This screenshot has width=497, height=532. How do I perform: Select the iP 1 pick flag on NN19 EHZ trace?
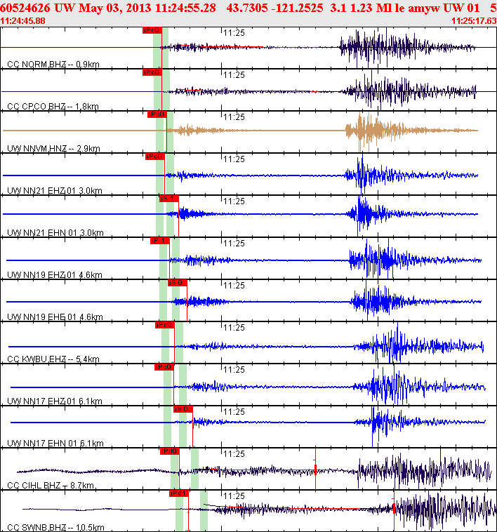pos(160,241)
